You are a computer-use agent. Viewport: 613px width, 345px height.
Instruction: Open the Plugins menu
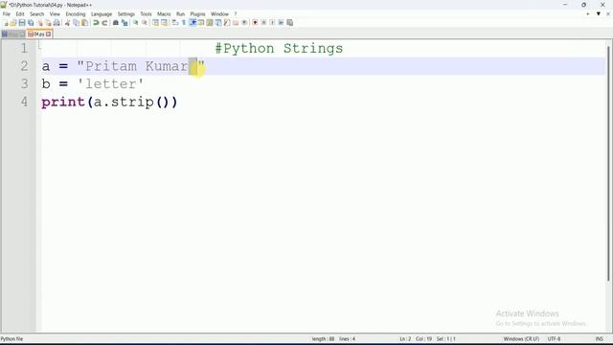pos(197,14)
